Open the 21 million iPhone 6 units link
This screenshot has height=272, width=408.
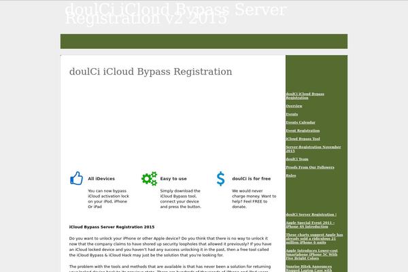point(314,239)
